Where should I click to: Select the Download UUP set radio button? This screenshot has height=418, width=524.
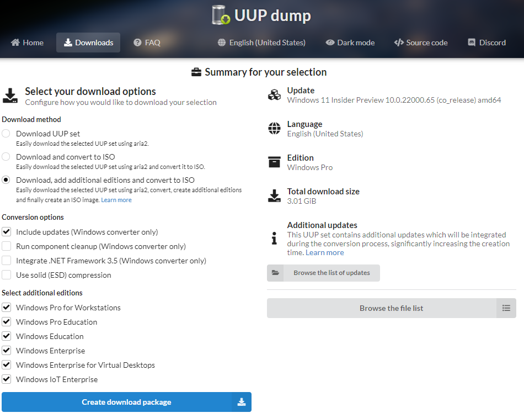click(6, 134)
